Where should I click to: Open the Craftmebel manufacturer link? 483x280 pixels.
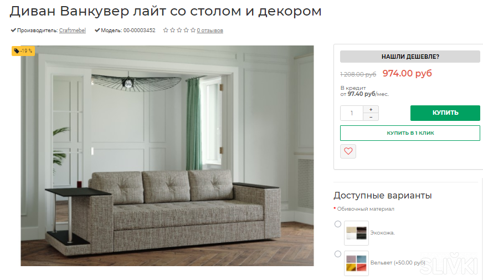(x=73, y=30)
